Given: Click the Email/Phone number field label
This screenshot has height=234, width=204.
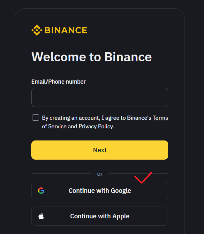Looking at the screenshot, I should (x=58, y=82).
